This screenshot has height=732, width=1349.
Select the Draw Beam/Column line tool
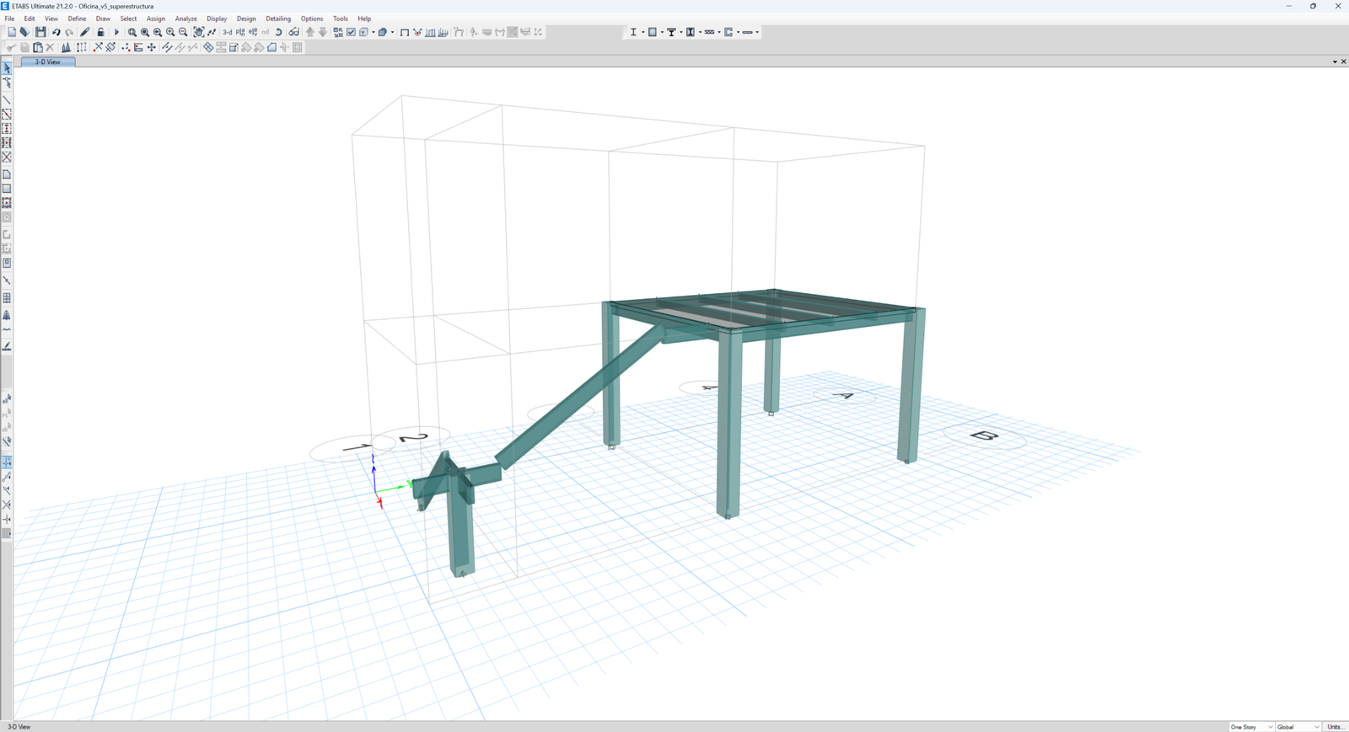point(7,100)
